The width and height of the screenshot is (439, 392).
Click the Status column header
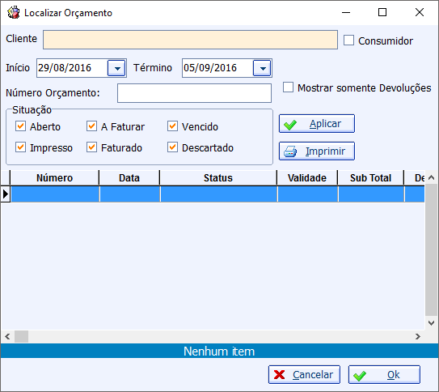click(218, 177)
